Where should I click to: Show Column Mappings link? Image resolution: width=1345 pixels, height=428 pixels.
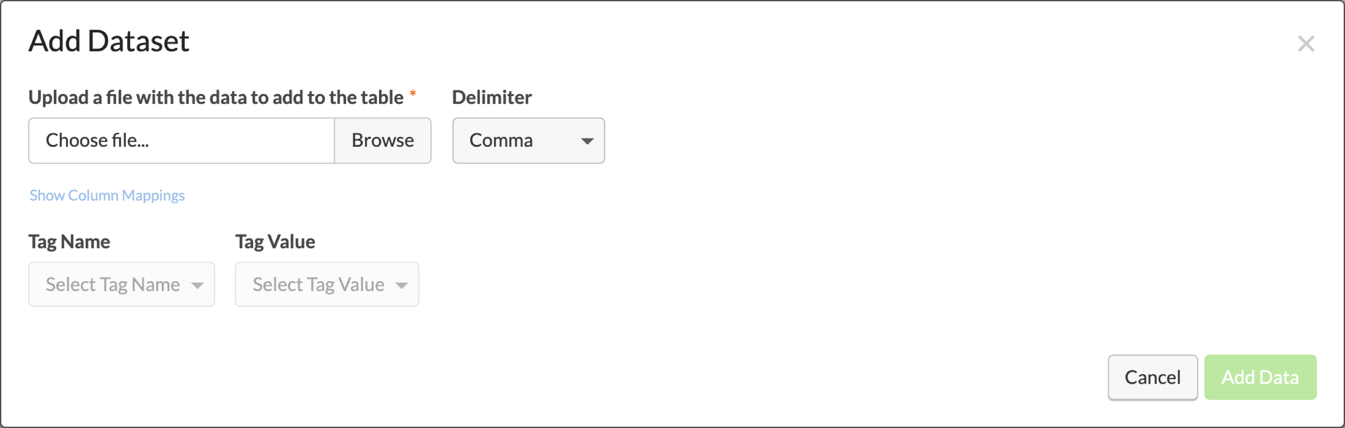(107, 196)
